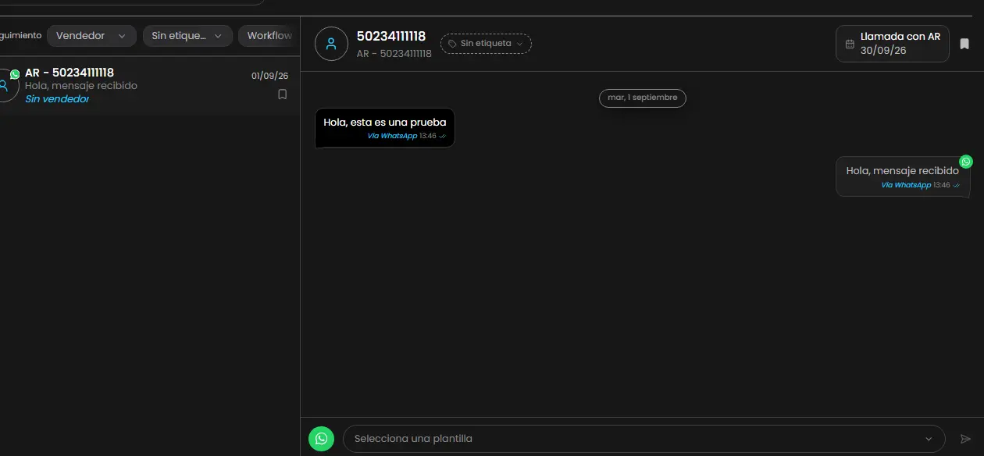Open the Sin etique... filter dropdown
The image size is (984, 456).
click(187, 36)
